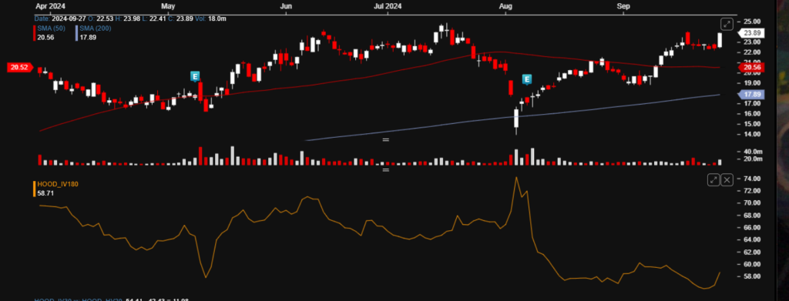Select the Jul 2024 label on time axis

pyautogui.click(x=388, y=6)
